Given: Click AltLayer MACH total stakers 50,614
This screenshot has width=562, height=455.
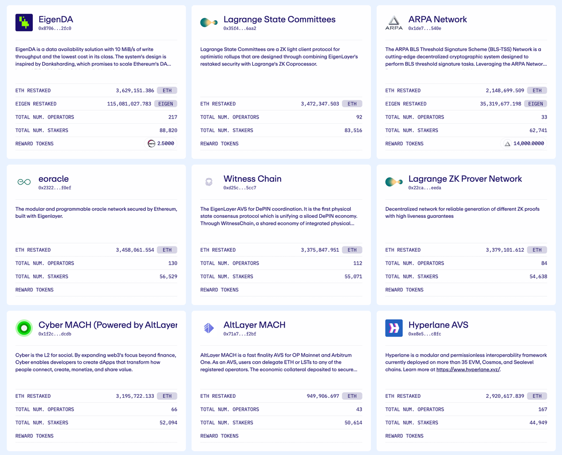Looking at the screenshot, I should tap(354, 423).
